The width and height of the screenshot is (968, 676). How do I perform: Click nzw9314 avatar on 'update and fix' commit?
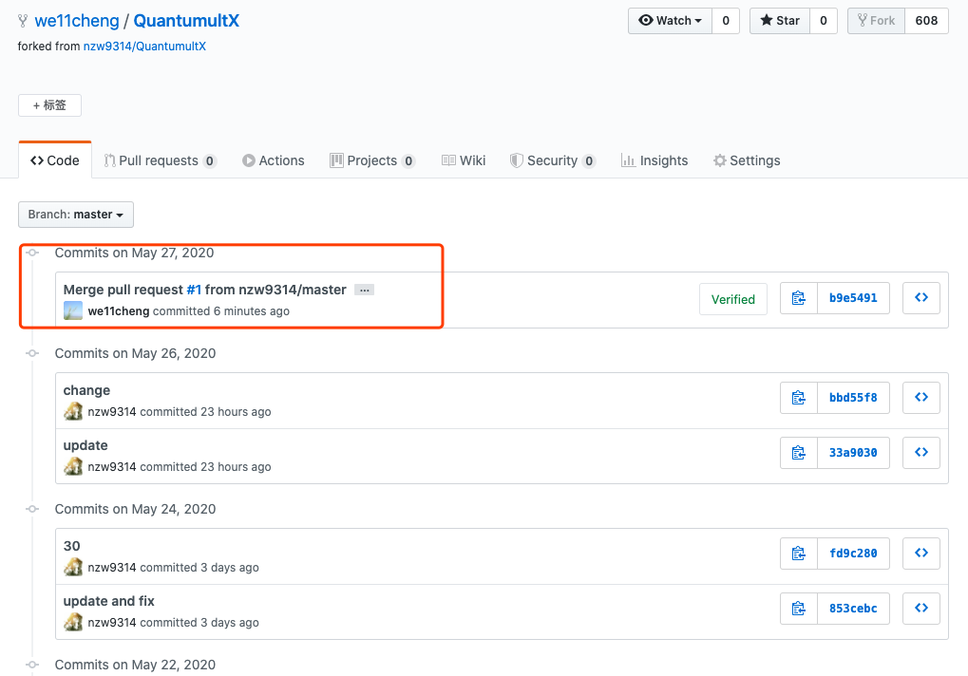[73, 622]
